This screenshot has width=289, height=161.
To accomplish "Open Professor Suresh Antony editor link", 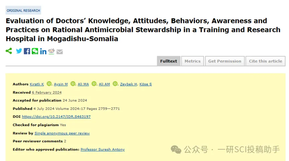I will click(103, 149).
